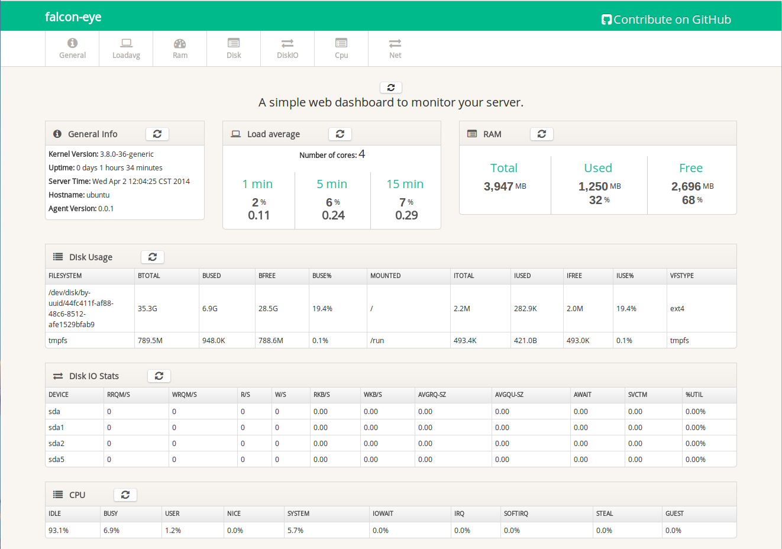
Task: Open the General nav tab
Action: tap(72, 49)
